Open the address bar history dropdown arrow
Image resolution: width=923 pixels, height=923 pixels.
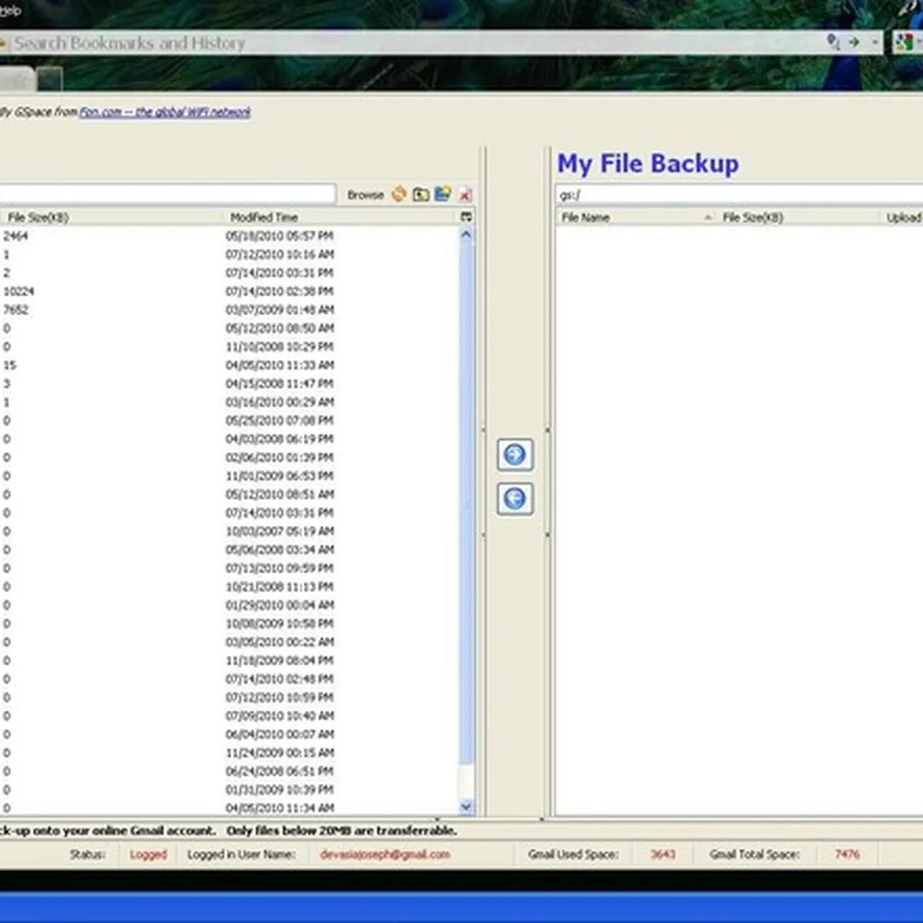tap(875, 43)
